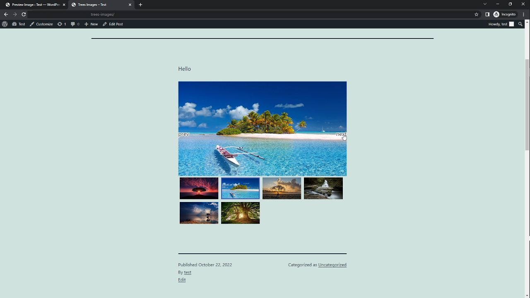The image size is (530, 298).
Task: Click the admin bar search icon
Action: (520, 24)
